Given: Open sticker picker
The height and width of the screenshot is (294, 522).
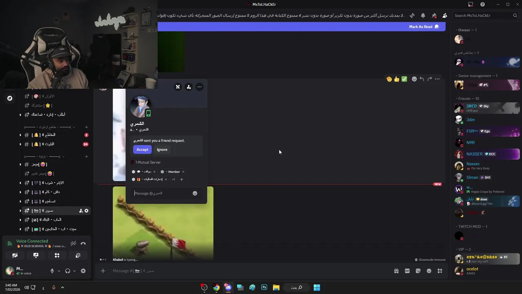Looking at the screenshot, I should pos(418,271).
